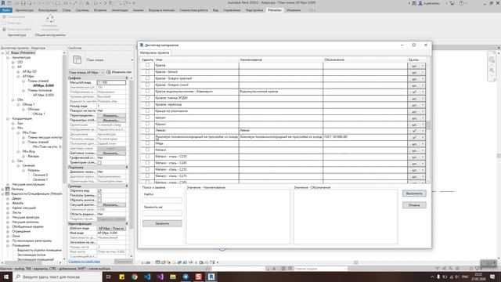Check delete box for Краска row
Image resolution: width=501 pixels, height=282 pixels.
[x=147, y=65]
